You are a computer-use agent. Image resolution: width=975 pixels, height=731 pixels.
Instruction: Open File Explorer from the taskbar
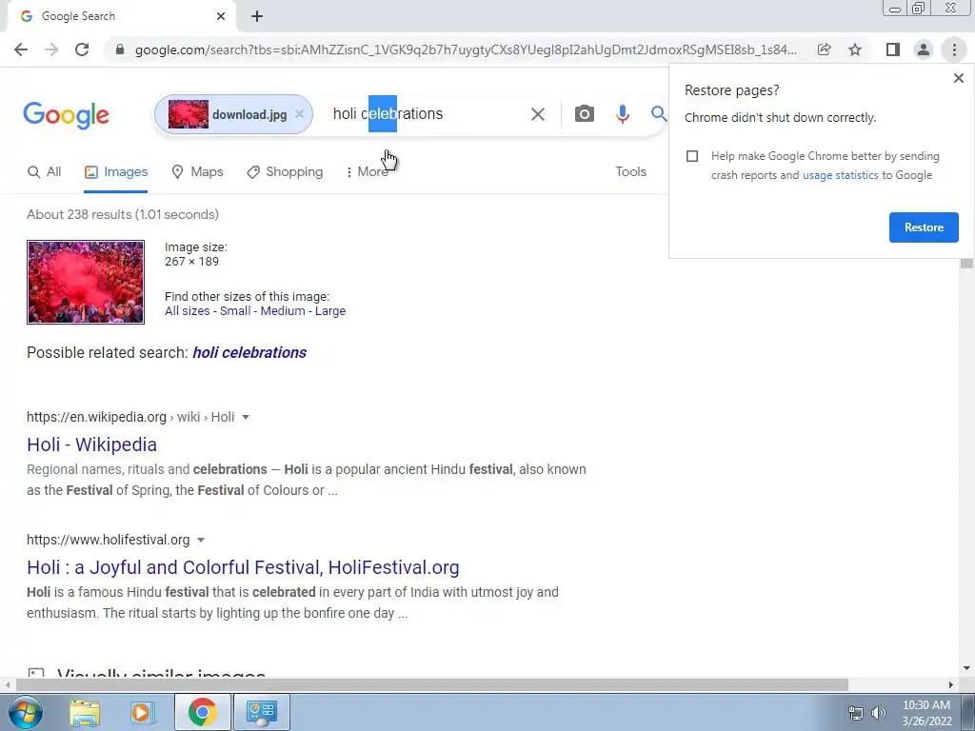pos(85,712)
